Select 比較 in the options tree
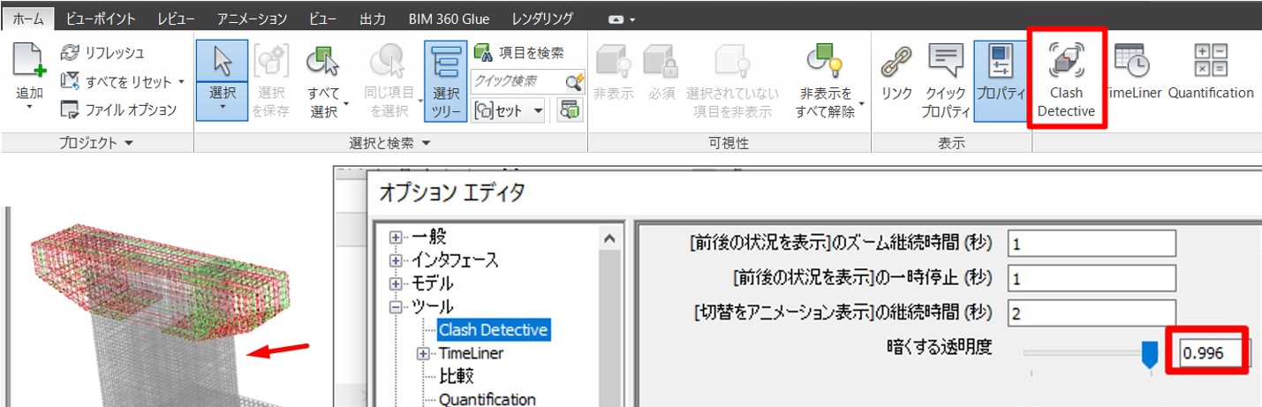 [x=457, y=376]
